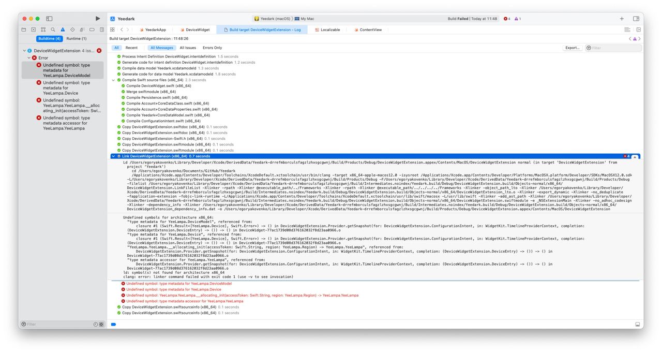The height and width of the screenshot is (353, 662).
Task: Open the Find navigator magnifier icon
Action: pos(53,30)
